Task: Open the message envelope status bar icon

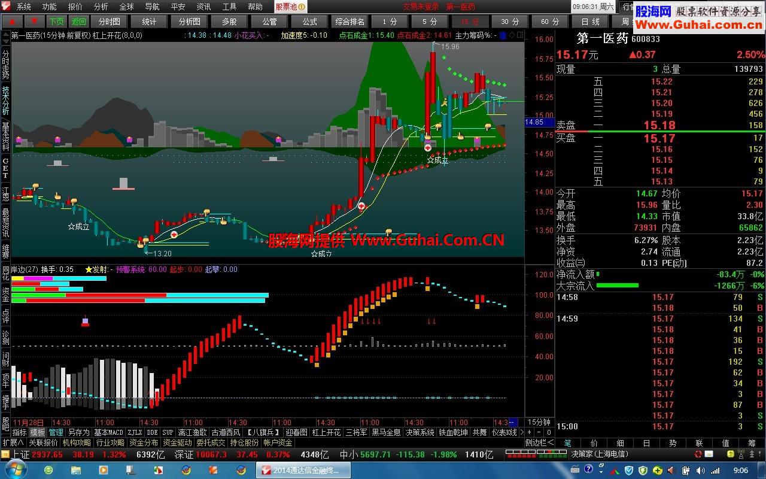Action: tap(709, 454)
